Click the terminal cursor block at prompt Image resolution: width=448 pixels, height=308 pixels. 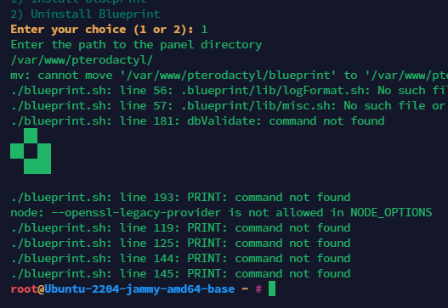272,288
